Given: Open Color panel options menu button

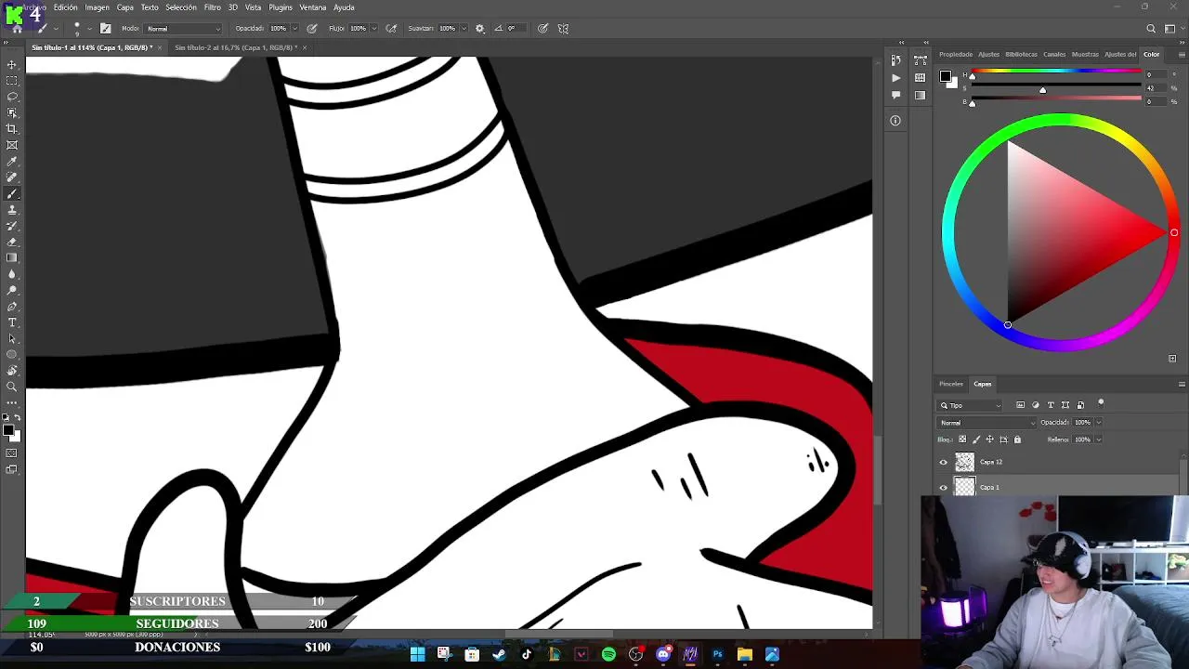Looking at the screenshot, I should click(x=1182, y=54).
